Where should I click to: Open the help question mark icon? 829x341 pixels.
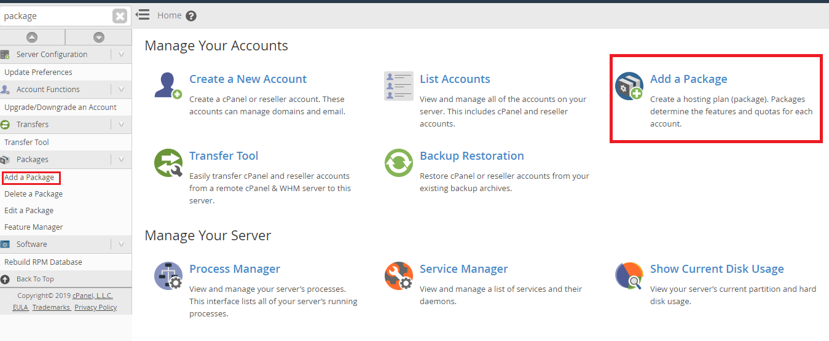tap(191, 16)
